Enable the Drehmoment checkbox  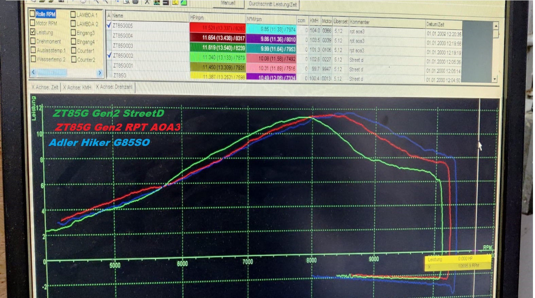pyautogui.click(x=33, y=41)
